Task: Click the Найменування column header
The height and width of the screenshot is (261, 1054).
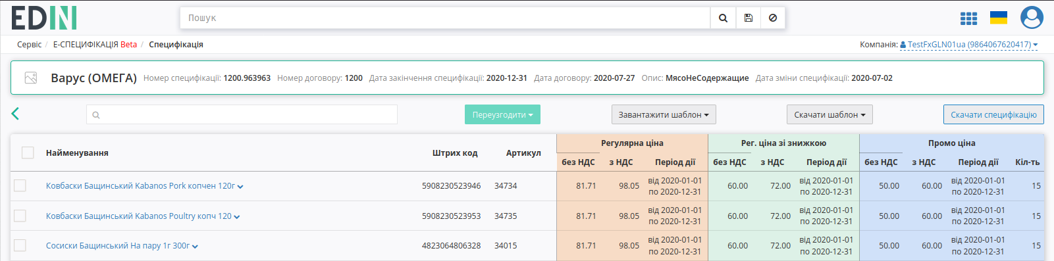Action: coord(77,153)
